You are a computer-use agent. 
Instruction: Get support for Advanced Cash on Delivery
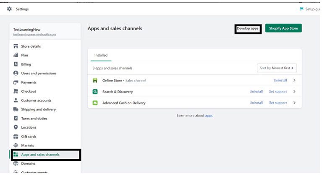(x=277, y=103)
